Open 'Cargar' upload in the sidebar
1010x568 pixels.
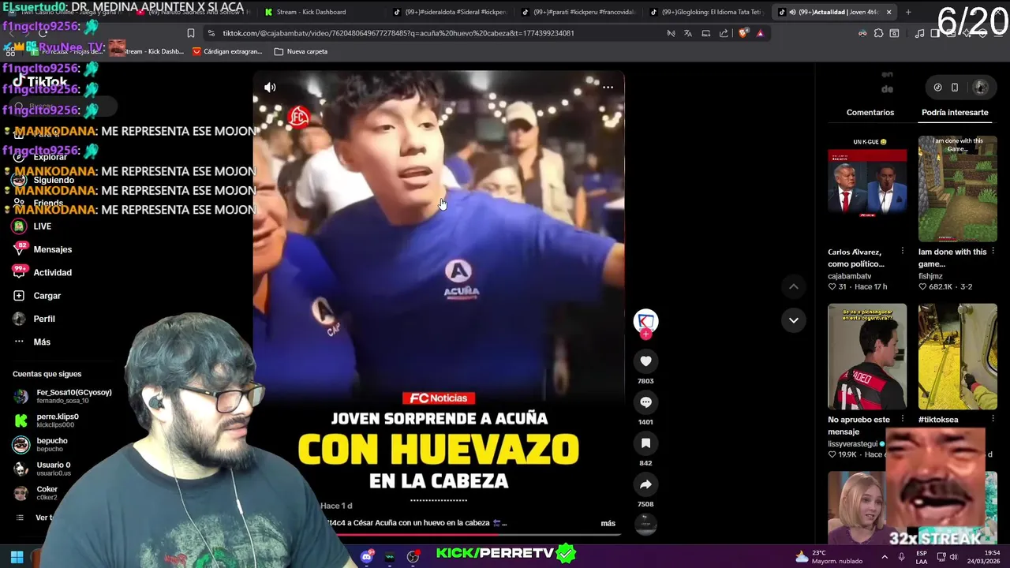pyautogui.click(x=47, y=296)
